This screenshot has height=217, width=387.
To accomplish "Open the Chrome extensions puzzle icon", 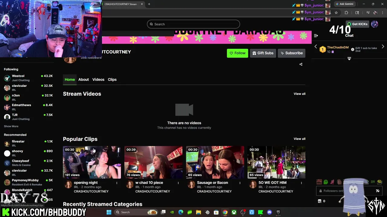I will coord(346,13).
